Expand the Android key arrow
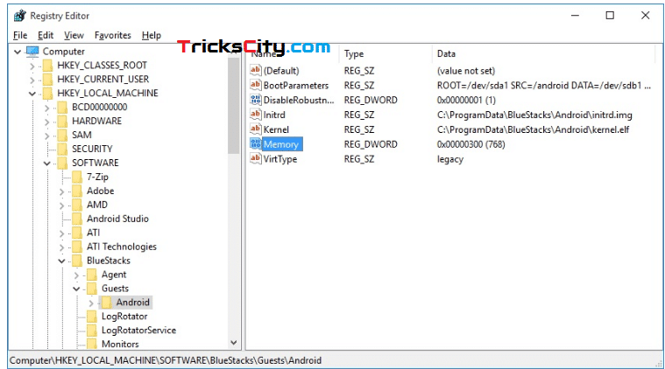The image size is (665, 369). [x=91, y=303]
